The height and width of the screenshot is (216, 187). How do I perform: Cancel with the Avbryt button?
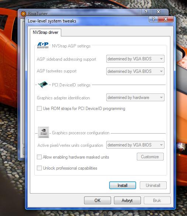click(127, 200)
